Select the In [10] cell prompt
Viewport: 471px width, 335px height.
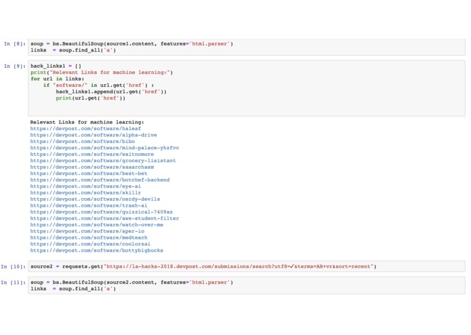coord(14,267)
